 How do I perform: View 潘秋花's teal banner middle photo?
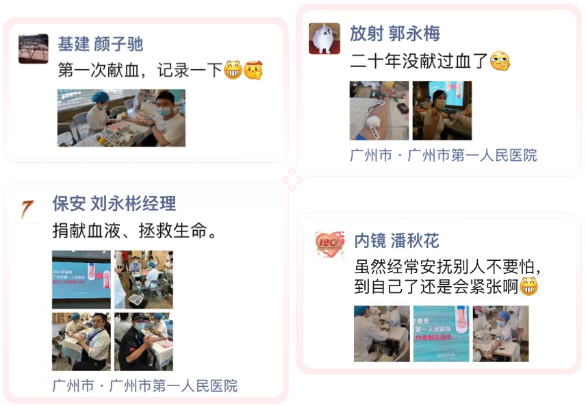(441, 333)
